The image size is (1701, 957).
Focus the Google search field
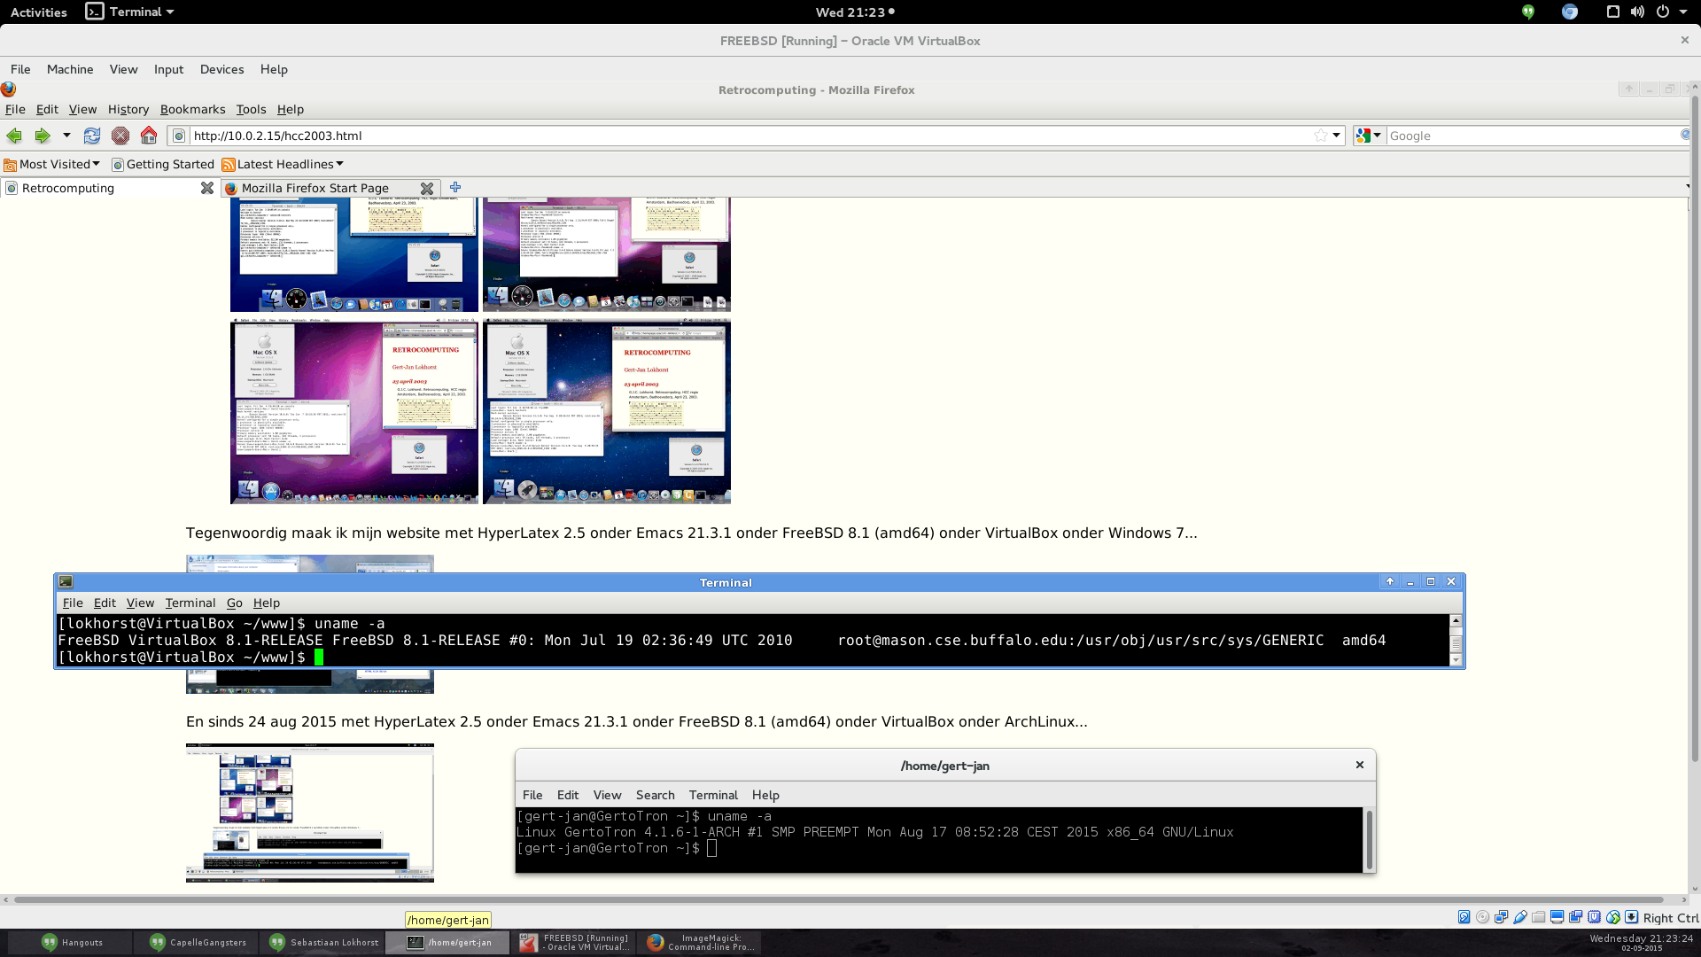[1533, 136]
